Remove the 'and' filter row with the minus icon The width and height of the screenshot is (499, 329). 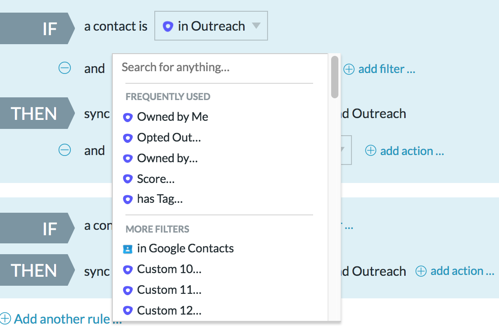point(65,68)
